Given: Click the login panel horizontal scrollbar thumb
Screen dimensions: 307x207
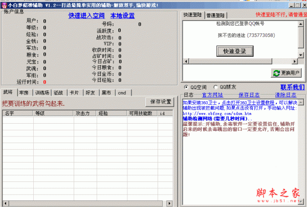Looking at the screenshot, I should tap(230, 61).
